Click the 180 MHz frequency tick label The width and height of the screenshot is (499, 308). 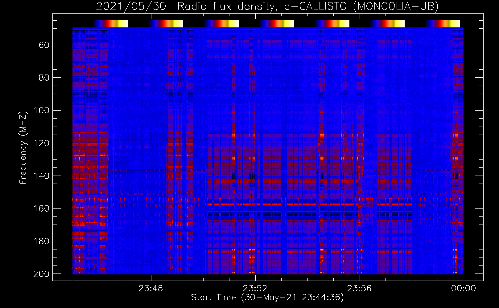point(42,241)
